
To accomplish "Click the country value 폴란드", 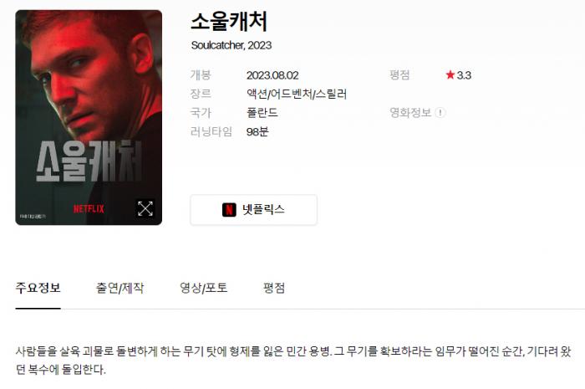I will click(262, 113).
